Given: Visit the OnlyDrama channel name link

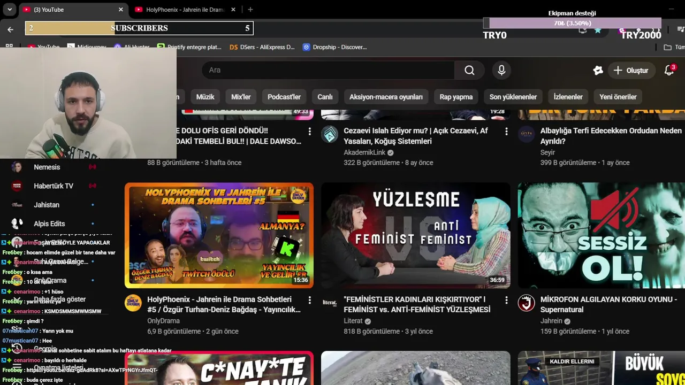Looking at the screenshot, I should (163, 321).
